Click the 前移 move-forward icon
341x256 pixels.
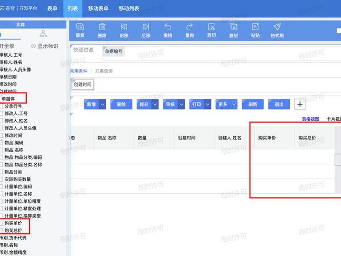(x=124, y=27)
